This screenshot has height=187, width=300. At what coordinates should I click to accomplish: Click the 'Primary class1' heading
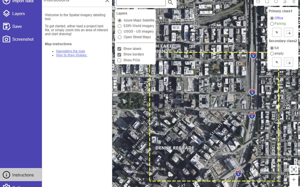[x=280, y=11]
